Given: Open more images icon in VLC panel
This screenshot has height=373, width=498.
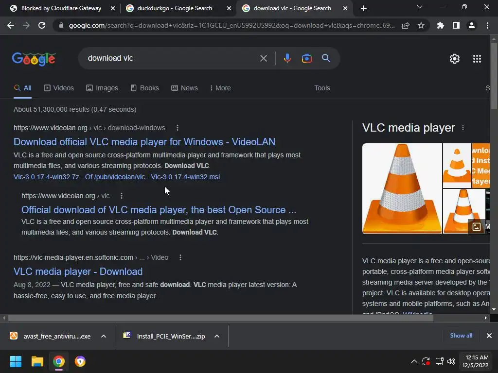Looking at the screenshot, I should click(x=477, y=226).
